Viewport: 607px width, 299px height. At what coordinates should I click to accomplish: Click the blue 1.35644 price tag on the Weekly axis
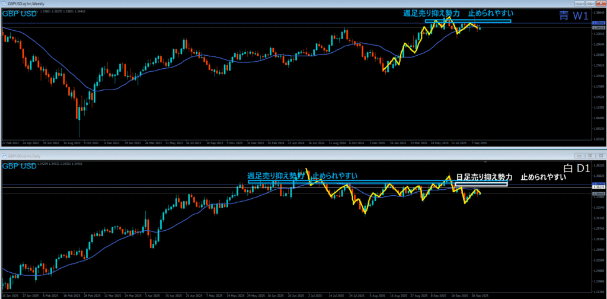point(598,24)
